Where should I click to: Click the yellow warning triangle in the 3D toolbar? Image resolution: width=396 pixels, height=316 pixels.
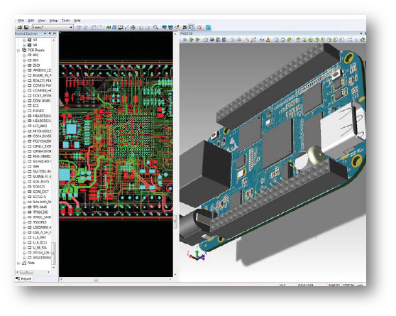[x=268, y=40]
